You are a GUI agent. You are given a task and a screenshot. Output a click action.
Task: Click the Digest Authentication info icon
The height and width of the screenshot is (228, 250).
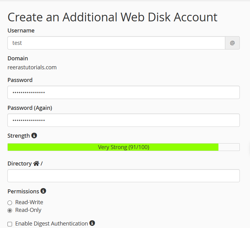click(92, 223)
